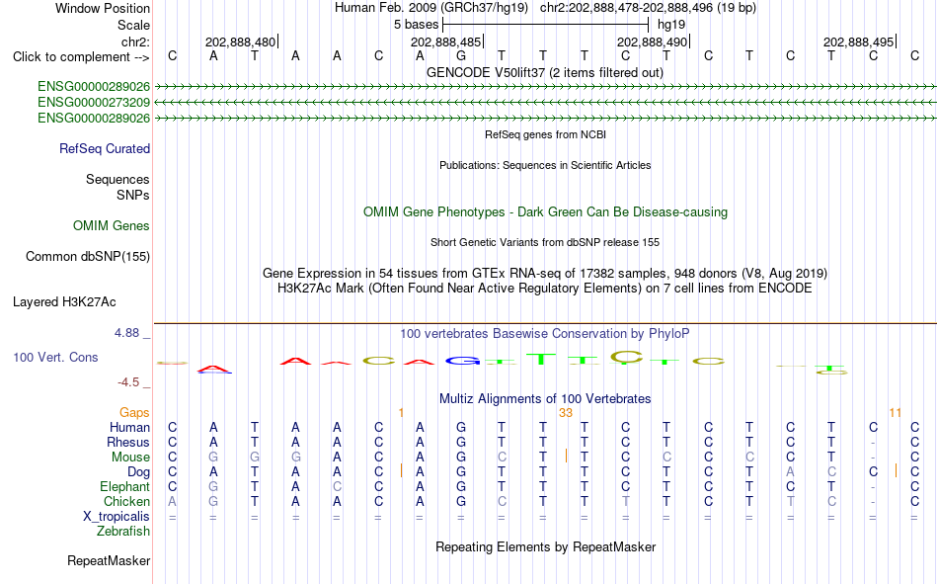Click the orange Gaps label
The image size is (938, 584).
click(x=134, y=413)
